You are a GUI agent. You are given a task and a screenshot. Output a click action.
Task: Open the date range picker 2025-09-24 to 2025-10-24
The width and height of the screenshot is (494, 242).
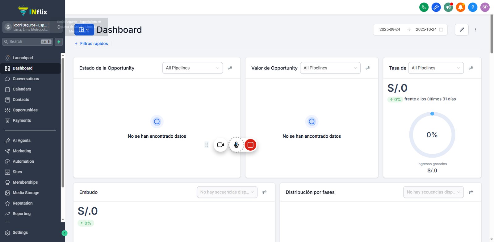[x=410, y=30]
